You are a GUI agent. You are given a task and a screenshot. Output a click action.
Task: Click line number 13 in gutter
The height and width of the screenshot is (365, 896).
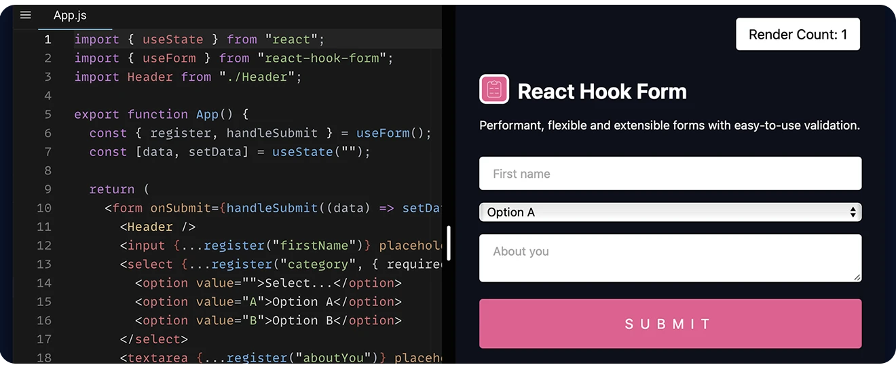click(x=44, y=264)
